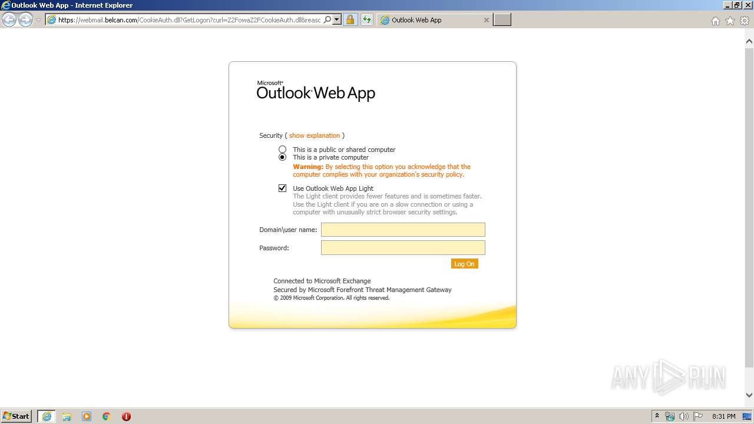Screen dimensions: 754x424
Task: Open the red Opera-style taskbar icon
Action: coord(126,416)
